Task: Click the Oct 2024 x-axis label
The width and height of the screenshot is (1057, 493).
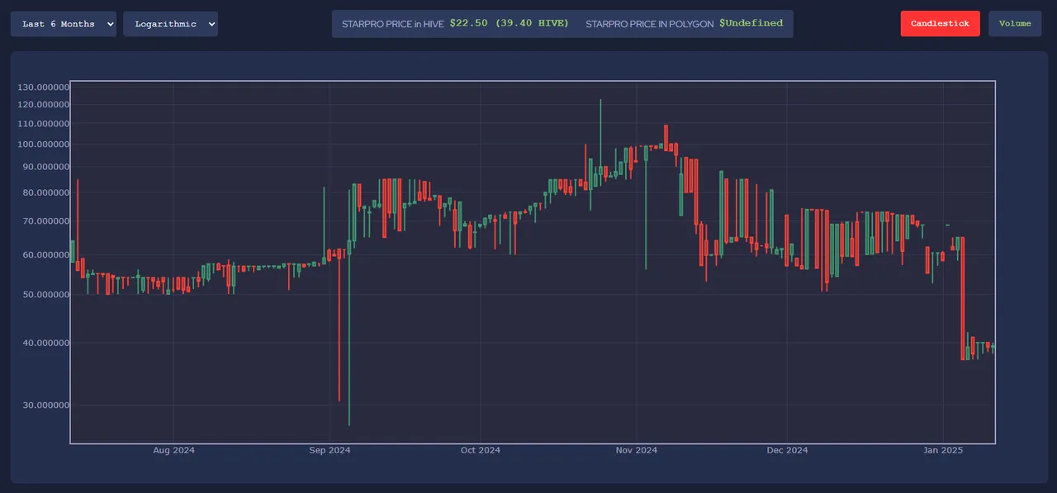Action: pos(481,450)
